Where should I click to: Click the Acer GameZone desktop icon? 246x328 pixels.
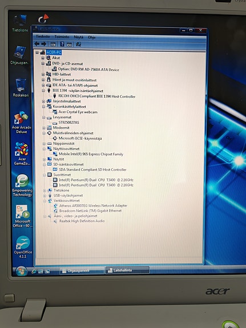click(22, 153)
